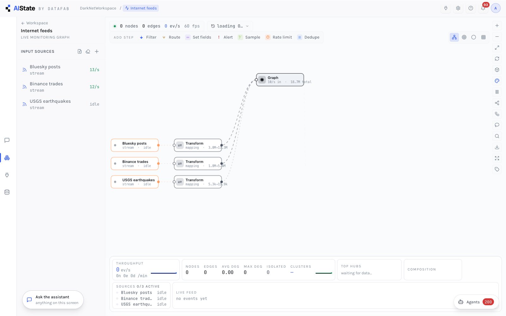Switch to the circle layout
Image resolution: width=506 pixels, height=316 pixels.
point(473,37)
